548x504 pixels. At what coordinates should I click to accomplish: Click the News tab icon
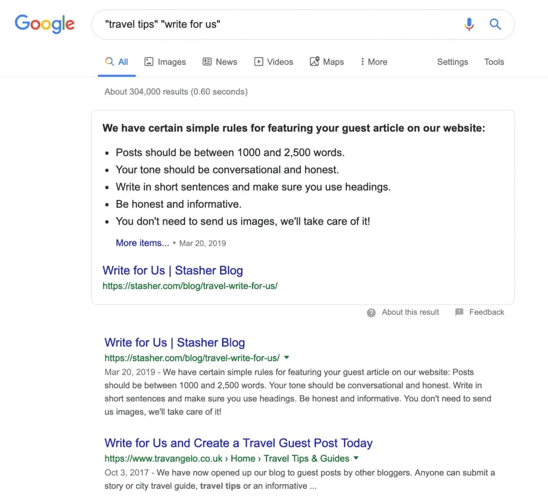tap(207, 62)
